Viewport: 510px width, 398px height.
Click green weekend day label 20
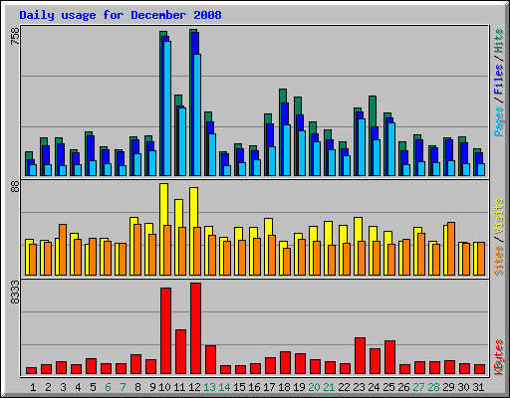[314, 387]
